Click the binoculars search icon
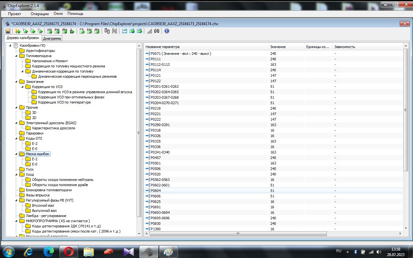Screen dimensions: 413x258 157,31
